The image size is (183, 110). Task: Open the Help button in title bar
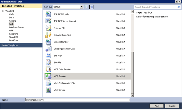tap(176, 2)
